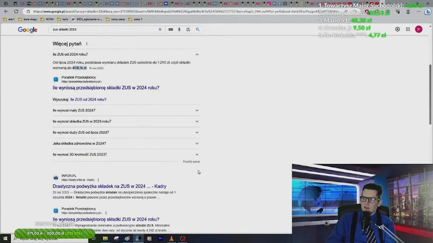Expand 'Ile wynosi mały ZUS 2024?'
The image size is (433, 243).
(x=126, y=110)
